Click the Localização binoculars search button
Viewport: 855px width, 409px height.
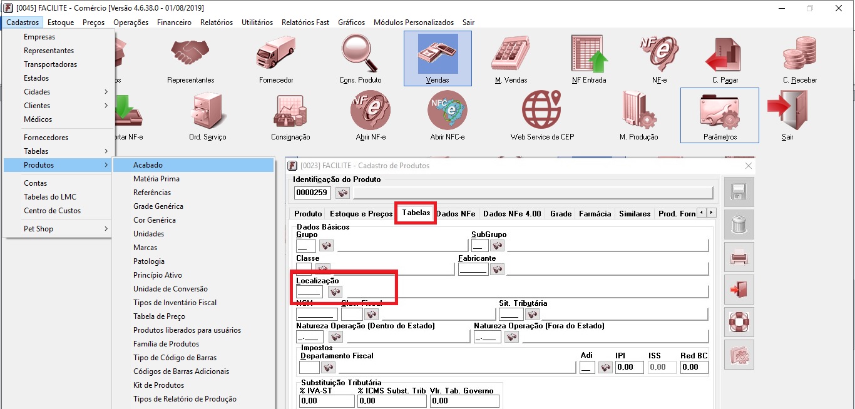coord(335,291)
